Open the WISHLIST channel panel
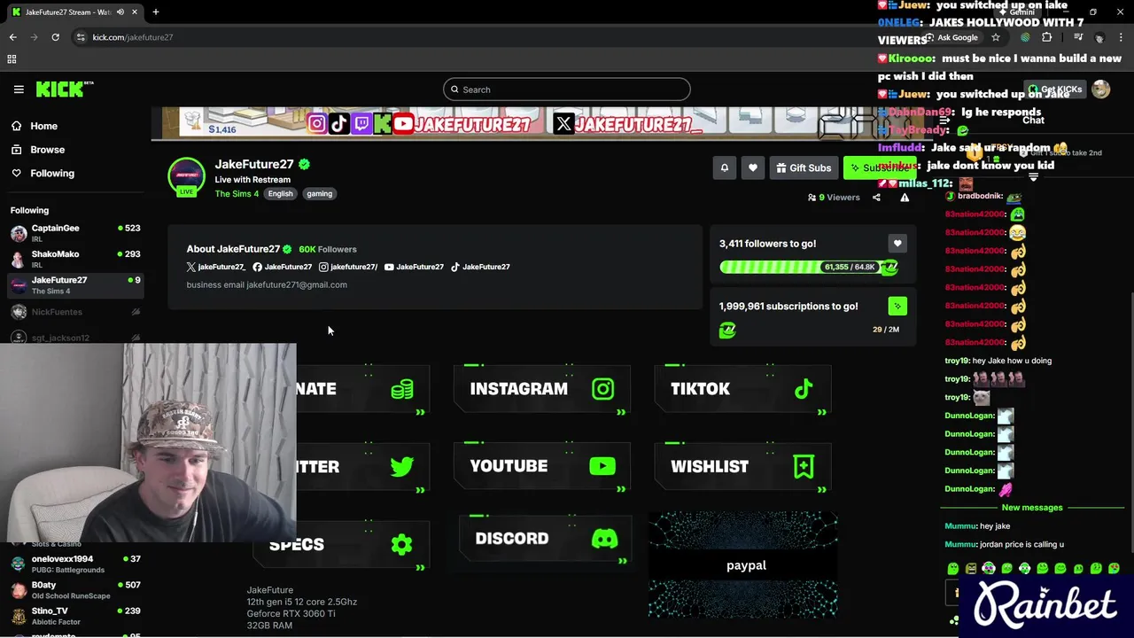This screenshot has width=1134, height=638. (742, 466)
